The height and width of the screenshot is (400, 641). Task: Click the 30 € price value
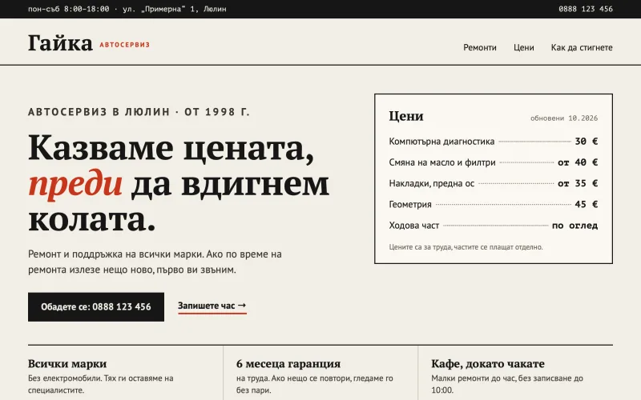click(587, 142)
